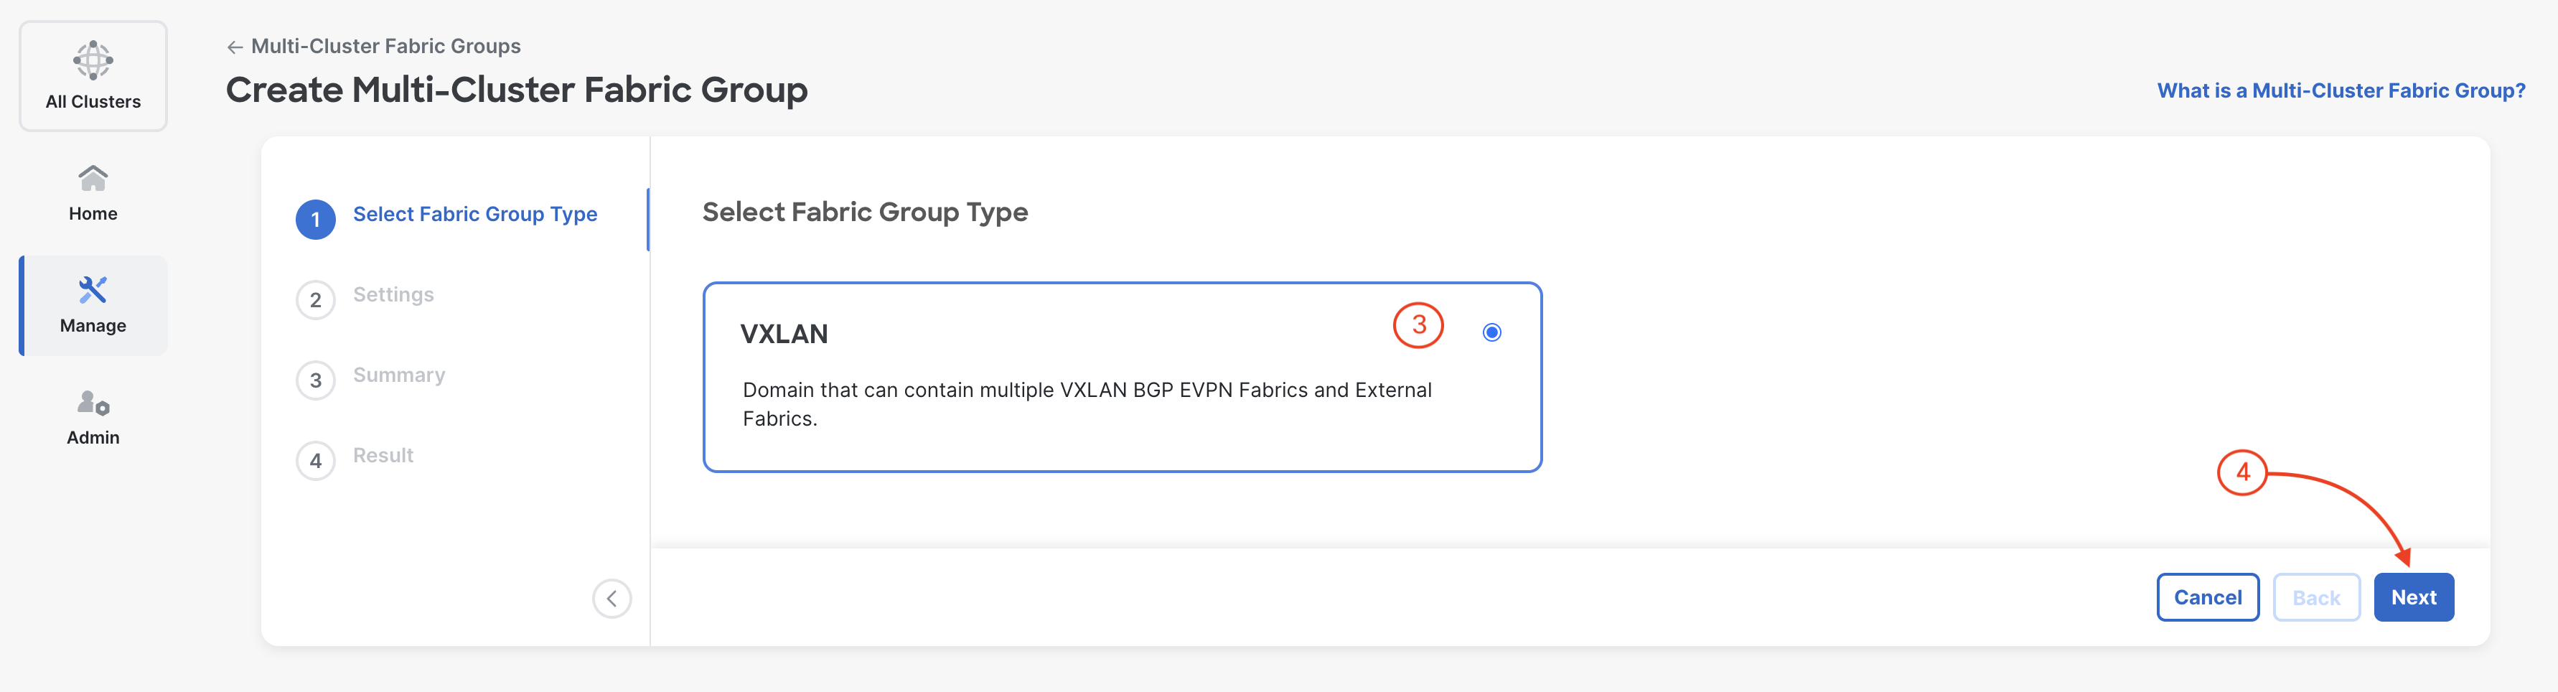Click the All Clusters label
The image size is (2558, 692).
coord(93,102)
